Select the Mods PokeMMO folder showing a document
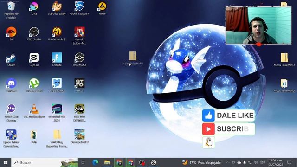 [x=284, y=85]
